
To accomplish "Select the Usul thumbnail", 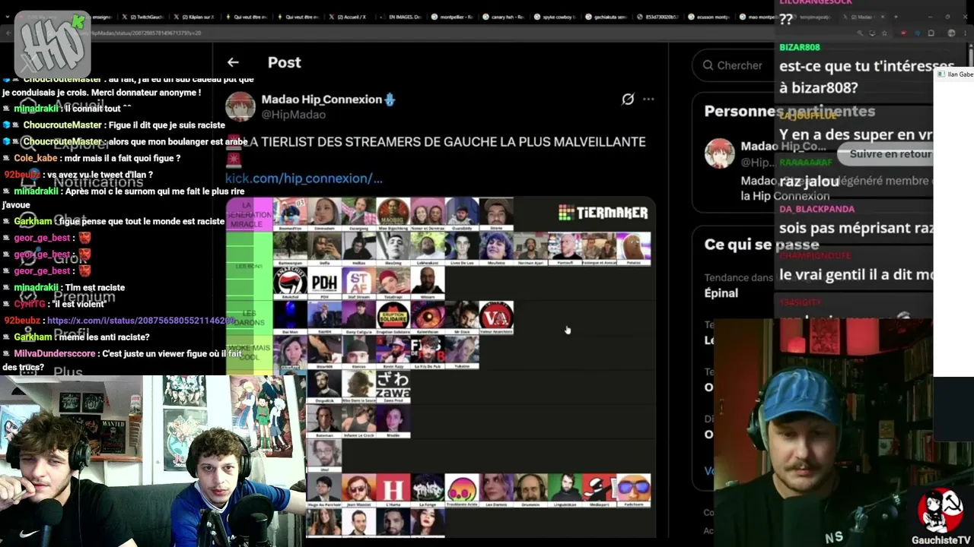I will pyautogui.click(x=325, y=455).
